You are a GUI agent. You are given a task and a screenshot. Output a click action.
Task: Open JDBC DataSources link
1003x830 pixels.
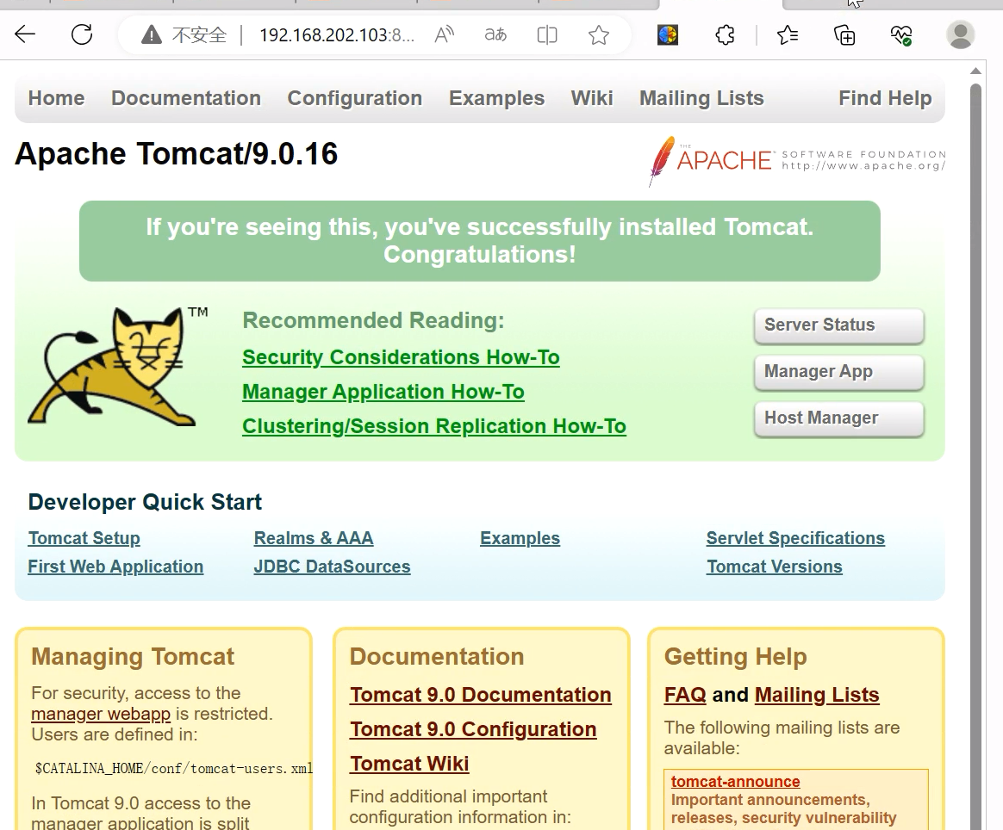[332, 567]
